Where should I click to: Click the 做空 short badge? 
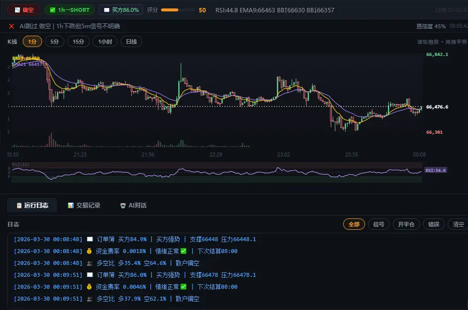[x=24, y=10]
